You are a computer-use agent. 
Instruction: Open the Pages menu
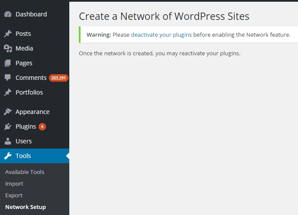(24, 63)
